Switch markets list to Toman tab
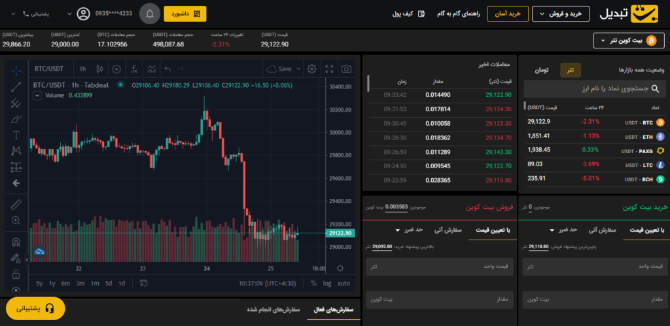 541,69
